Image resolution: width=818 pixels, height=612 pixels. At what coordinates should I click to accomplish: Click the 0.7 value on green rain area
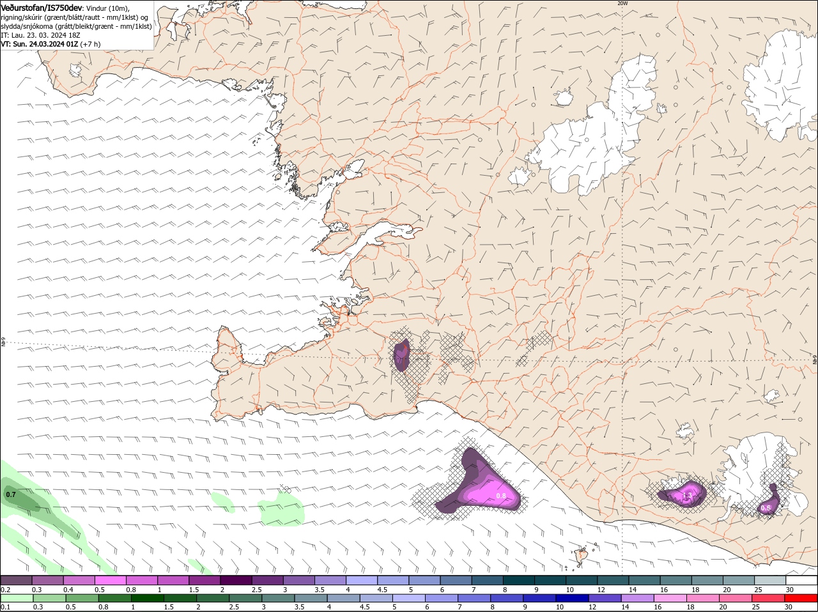[11, 494]
